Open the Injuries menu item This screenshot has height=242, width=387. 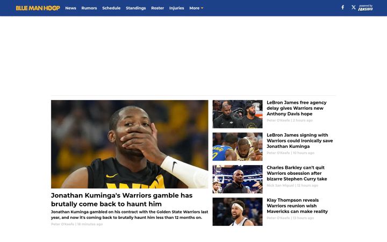click(176, 8)
